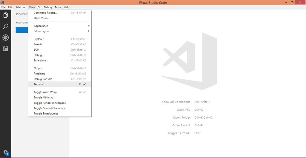The image size is (306, 158).
Task: Open the Debug menu in menu bar
Action: click(48, 7)
